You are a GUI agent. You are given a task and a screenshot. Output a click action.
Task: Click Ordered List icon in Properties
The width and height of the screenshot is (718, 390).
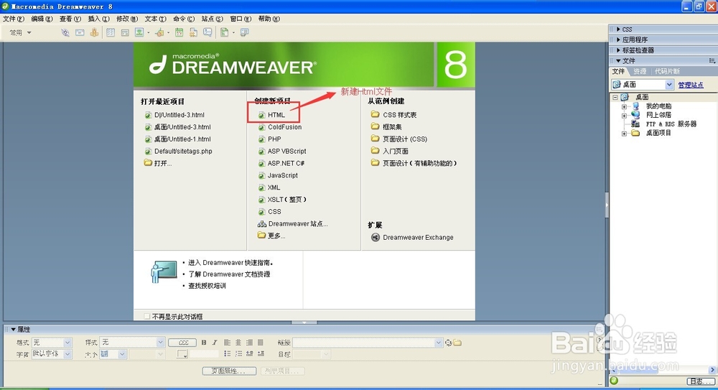(x=238, y=354)
